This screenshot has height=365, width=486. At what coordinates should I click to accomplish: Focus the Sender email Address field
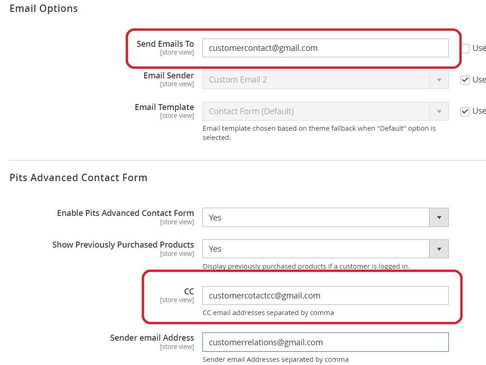coord(325,343)
